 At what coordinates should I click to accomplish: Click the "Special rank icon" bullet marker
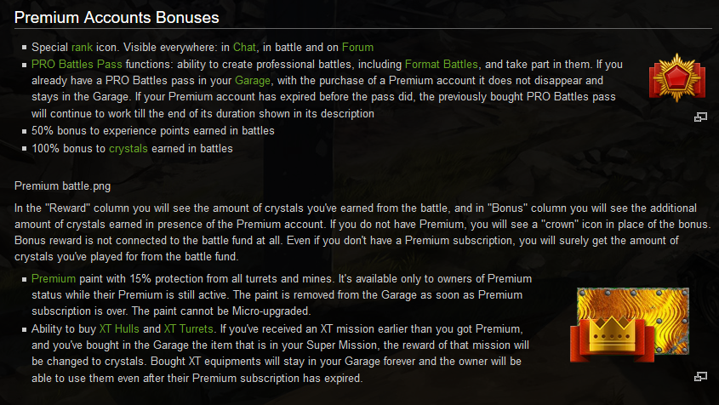[x=22, y=48]
